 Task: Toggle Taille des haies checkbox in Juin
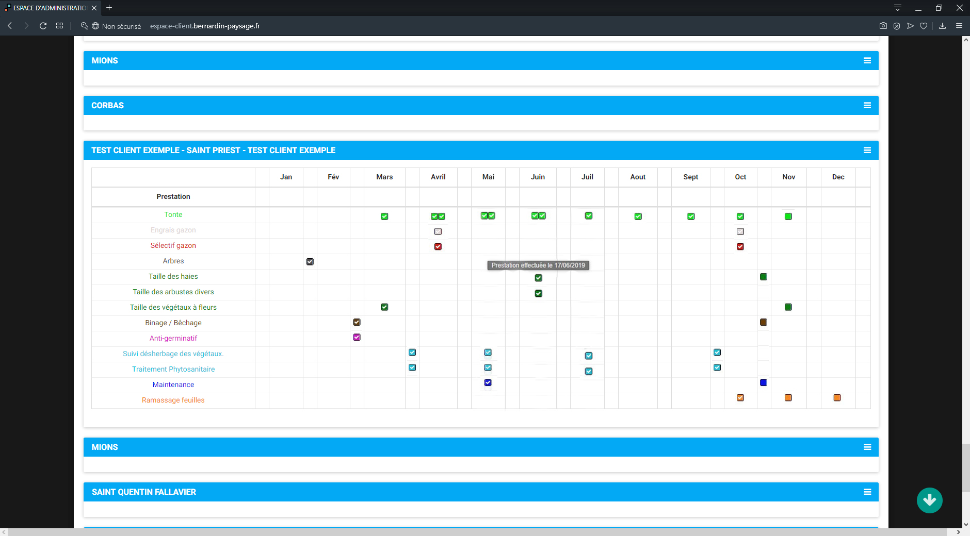[539, 278]
